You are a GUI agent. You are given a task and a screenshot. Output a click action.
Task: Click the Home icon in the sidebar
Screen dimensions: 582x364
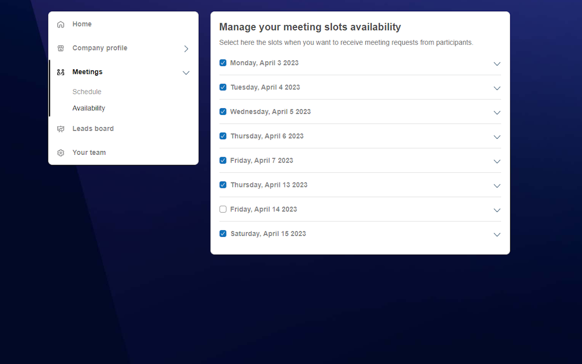click(x=60, y=24)
